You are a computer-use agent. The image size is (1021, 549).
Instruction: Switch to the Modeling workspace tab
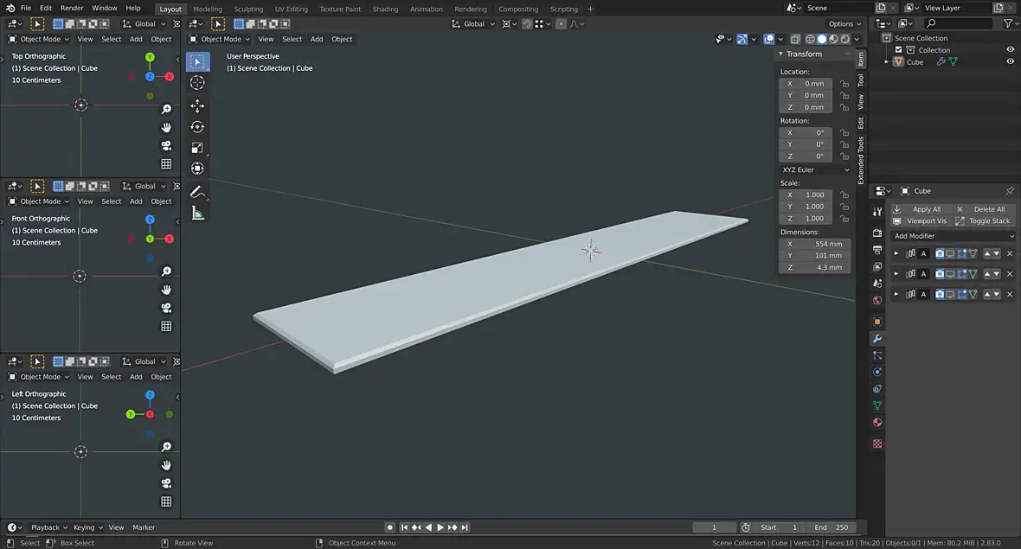click(x=208, y=10)
